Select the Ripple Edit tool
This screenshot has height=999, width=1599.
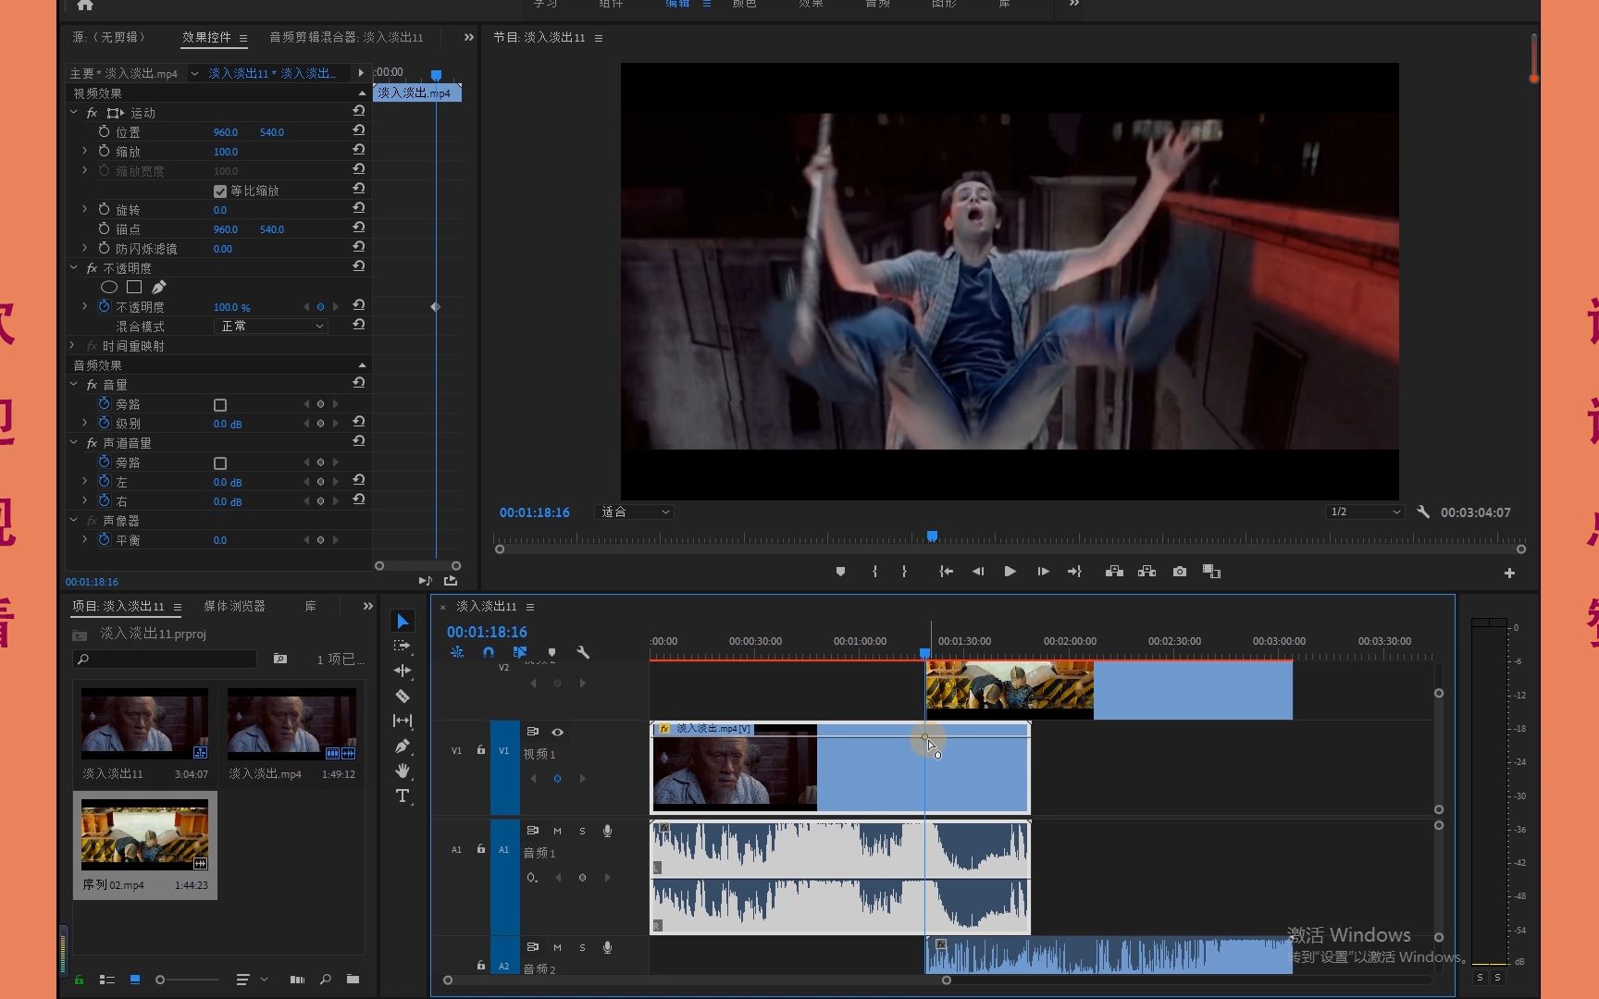point(403,671)
